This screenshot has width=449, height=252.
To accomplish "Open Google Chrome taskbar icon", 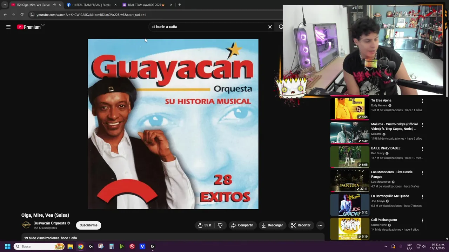I will click(81, 246).
